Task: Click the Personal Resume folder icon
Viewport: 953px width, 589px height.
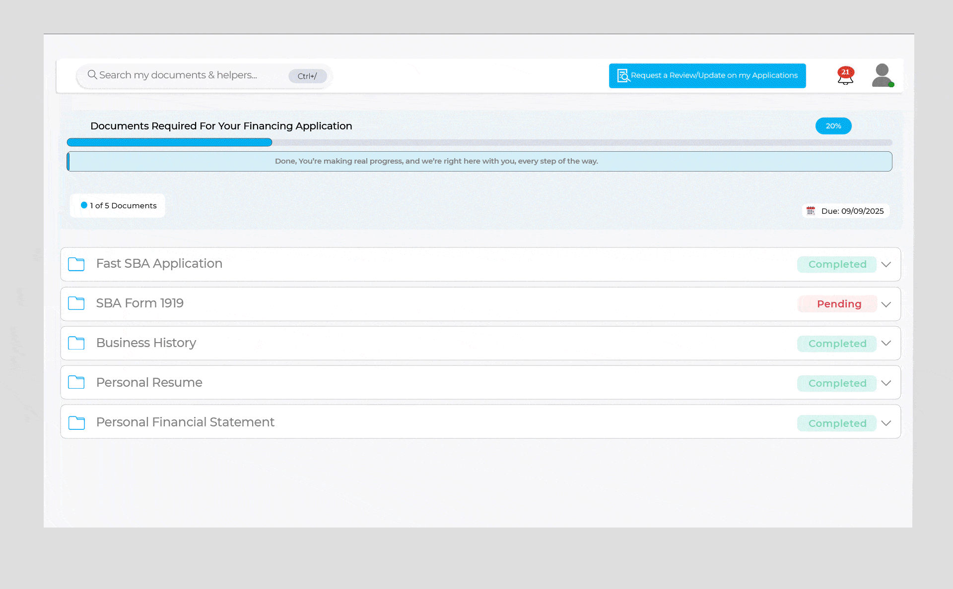Action: click(x=76, y=382)
